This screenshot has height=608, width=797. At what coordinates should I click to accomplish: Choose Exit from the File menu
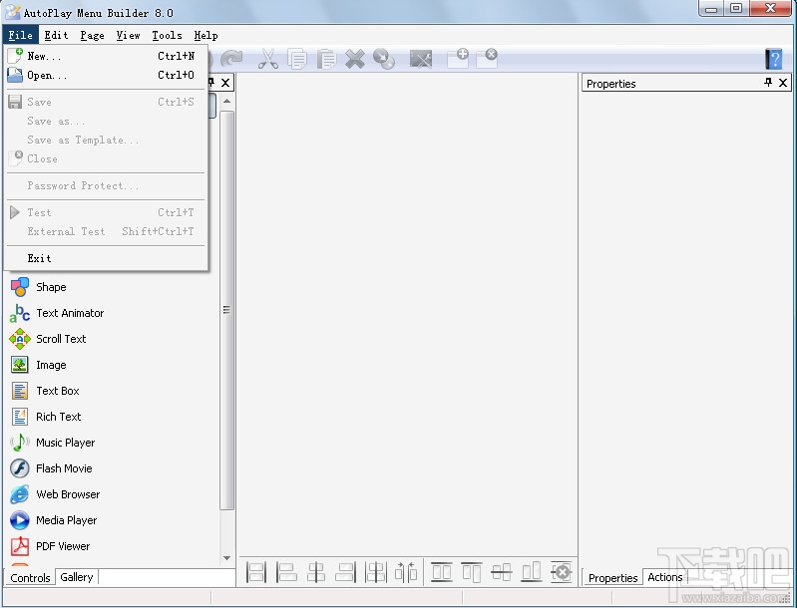106,258
